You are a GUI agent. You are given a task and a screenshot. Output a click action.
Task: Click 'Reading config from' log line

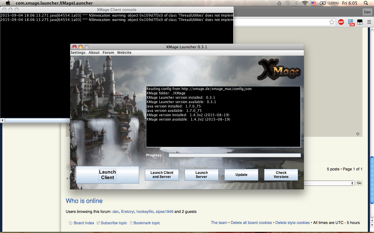(199, 89)
